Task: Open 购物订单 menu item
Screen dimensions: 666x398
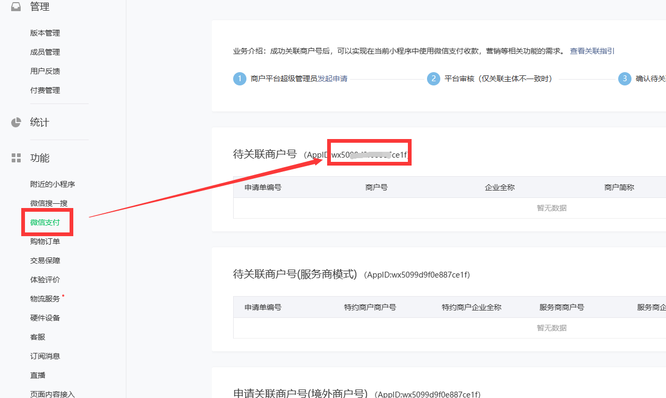Action: coord(45,241)
